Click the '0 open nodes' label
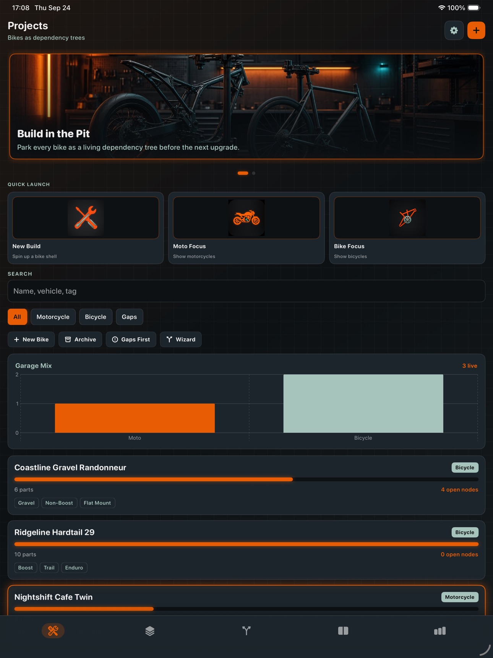Image resolution: width=493 pixels, height=658 pixels. pos(459,554)
